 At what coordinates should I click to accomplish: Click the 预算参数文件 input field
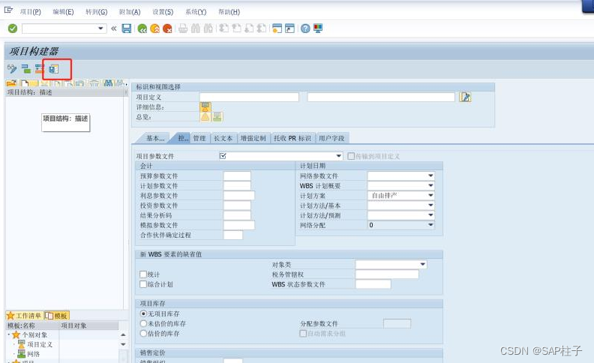click(x=237, y=175)
